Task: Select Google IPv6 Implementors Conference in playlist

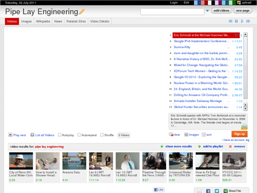Action: point(201,41)
